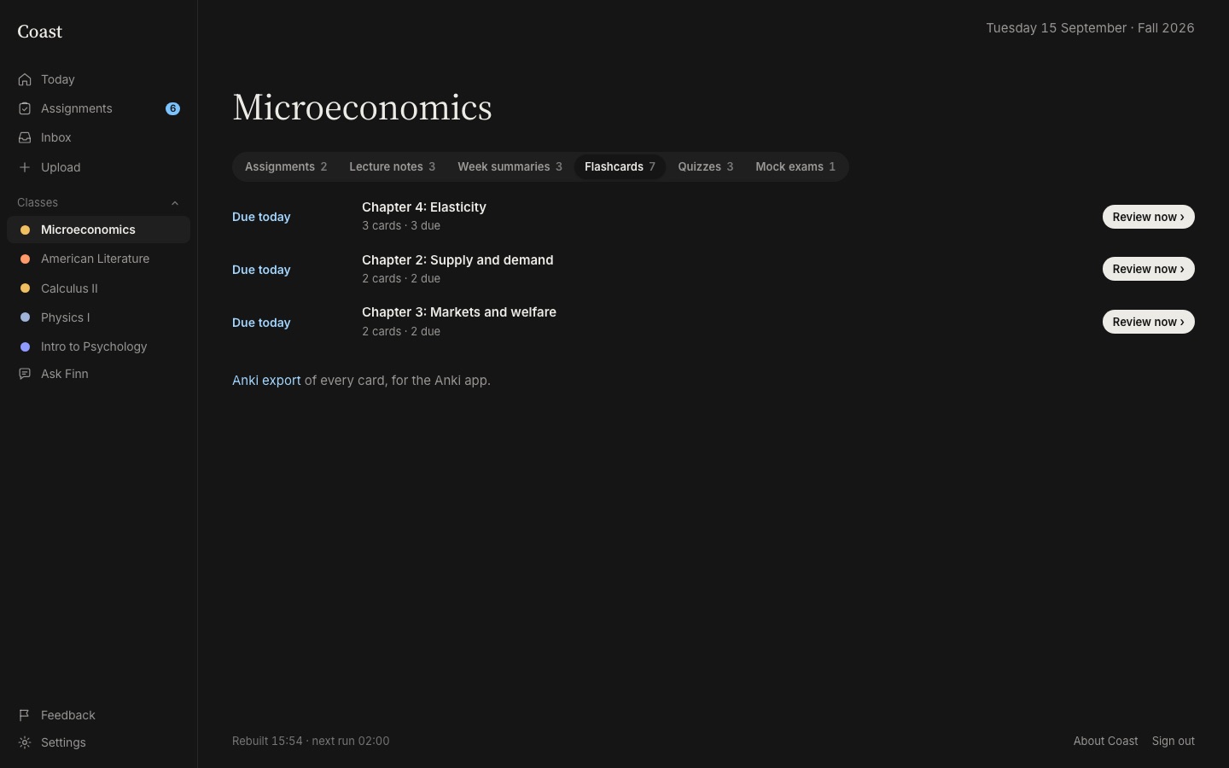Open the About Coast link
Viewport: 1229px width, 768px height.
coord(1105,741)
